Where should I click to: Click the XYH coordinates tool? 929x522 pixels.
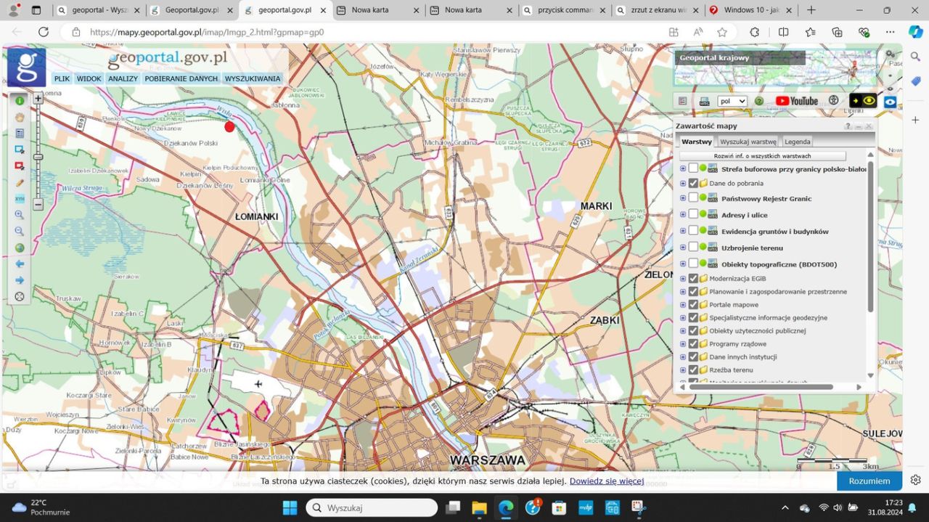click(20, 199)
